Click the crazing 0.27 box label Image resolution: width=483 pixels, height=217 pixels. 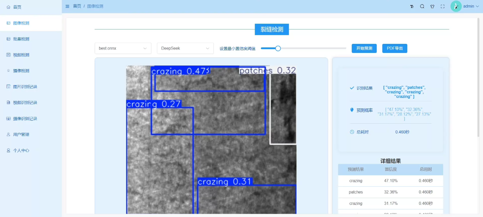[154, 104]
